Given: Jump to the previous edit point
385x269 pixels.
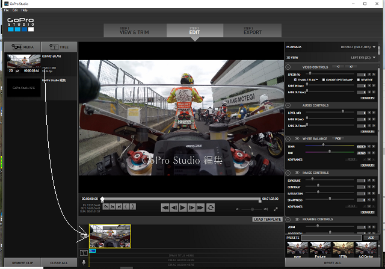Looking at the screenshot, I should tap(112, 206).
